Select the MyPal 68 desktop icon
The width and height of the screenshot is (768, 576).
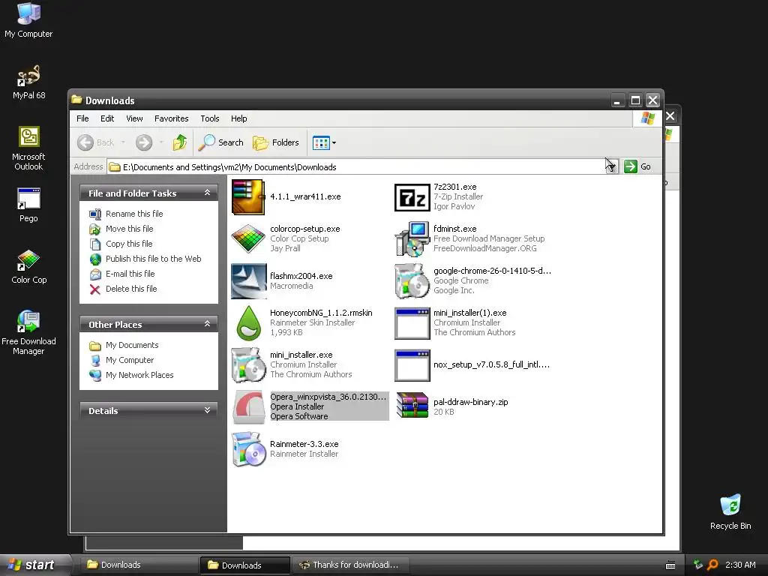[29, 82]
